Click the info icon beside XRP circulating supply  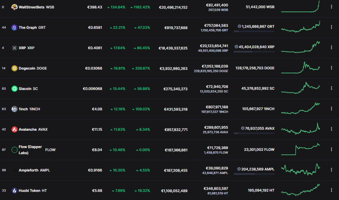point(236,47)
